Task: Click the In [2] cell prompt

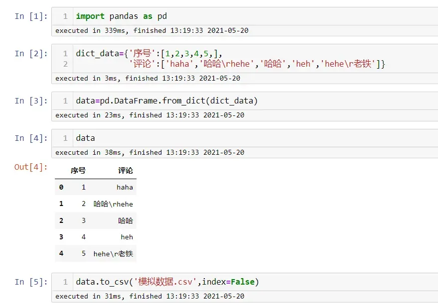Action: pos(31,53)
